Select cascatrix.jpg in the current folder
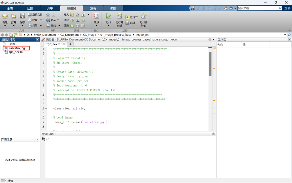This screenshot has width=292, height=183. [x=17, y=48]
